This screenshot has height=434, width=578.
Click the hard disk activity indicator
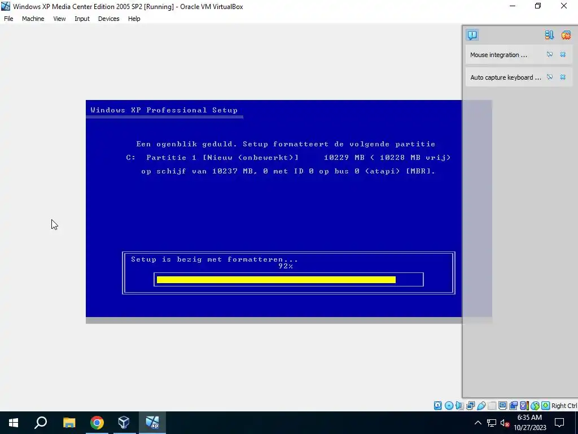437,406
